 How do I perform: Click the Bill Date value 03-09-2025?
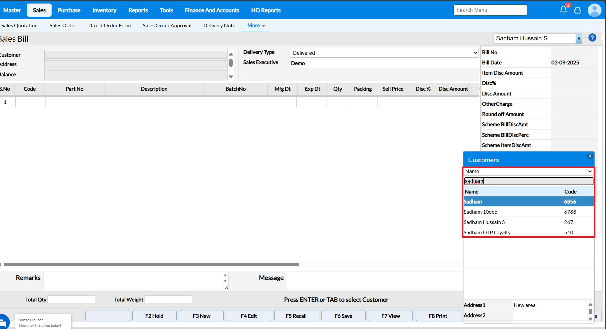click(x=565, y=62)
